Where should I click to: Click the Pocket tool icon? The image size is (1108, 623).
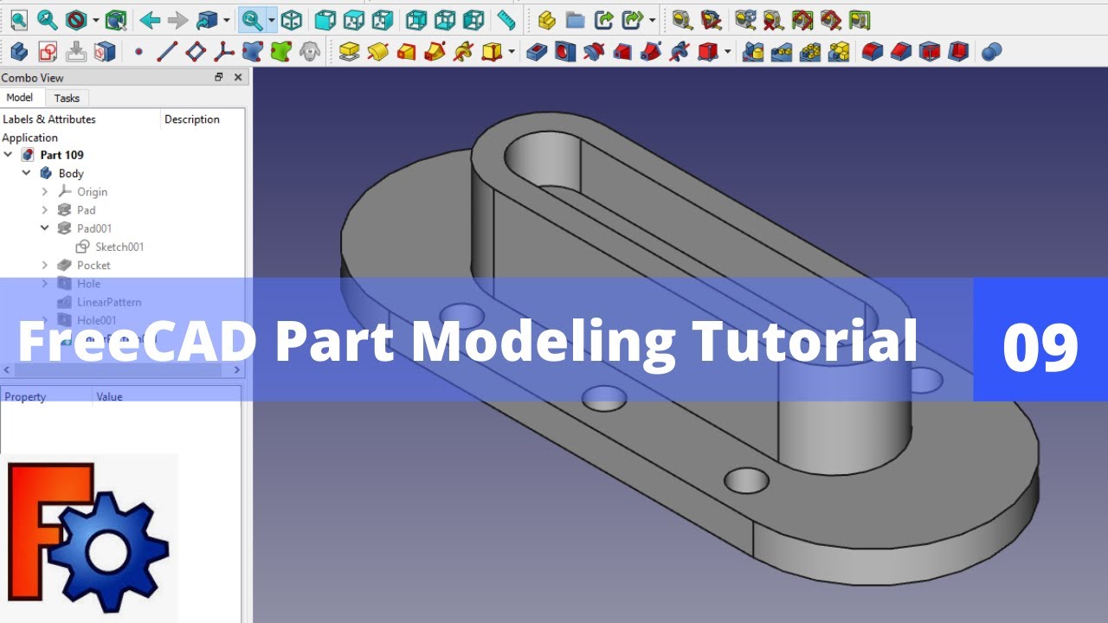pos(537,52)
